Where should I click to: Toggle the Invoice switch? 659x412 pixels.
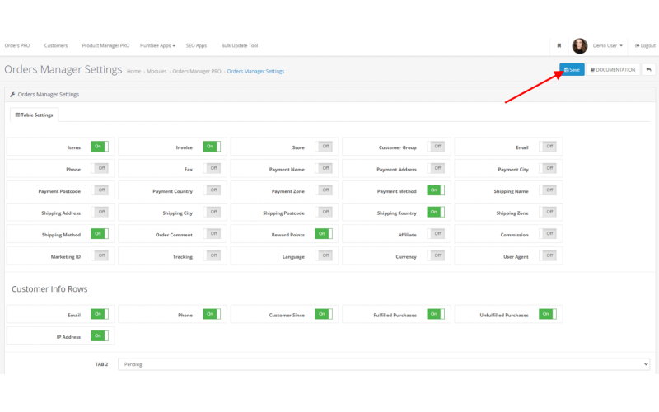[212, 147]
